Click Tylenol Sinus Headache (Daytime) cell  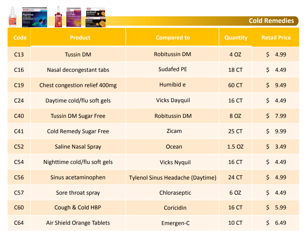click(172, 177)
